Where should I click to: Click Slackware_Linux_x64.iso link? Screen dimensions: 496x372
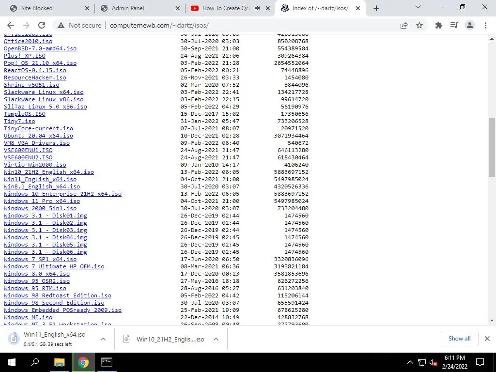[44, 92]
